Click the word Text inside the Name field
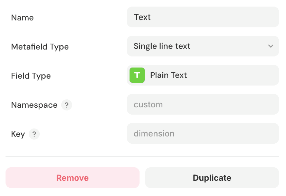The height and width of the screenshot is (196, 286). click(x=142, y=17)
